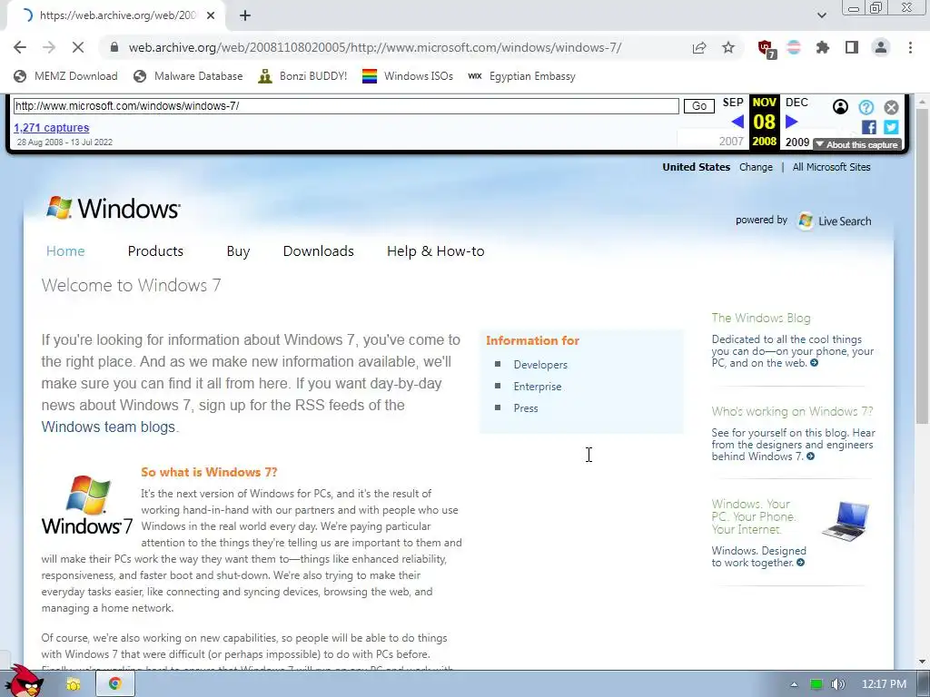This screenshot has height=697, width=930.
Task: Go back with the browser back arrow
Action: pos(20,47)
